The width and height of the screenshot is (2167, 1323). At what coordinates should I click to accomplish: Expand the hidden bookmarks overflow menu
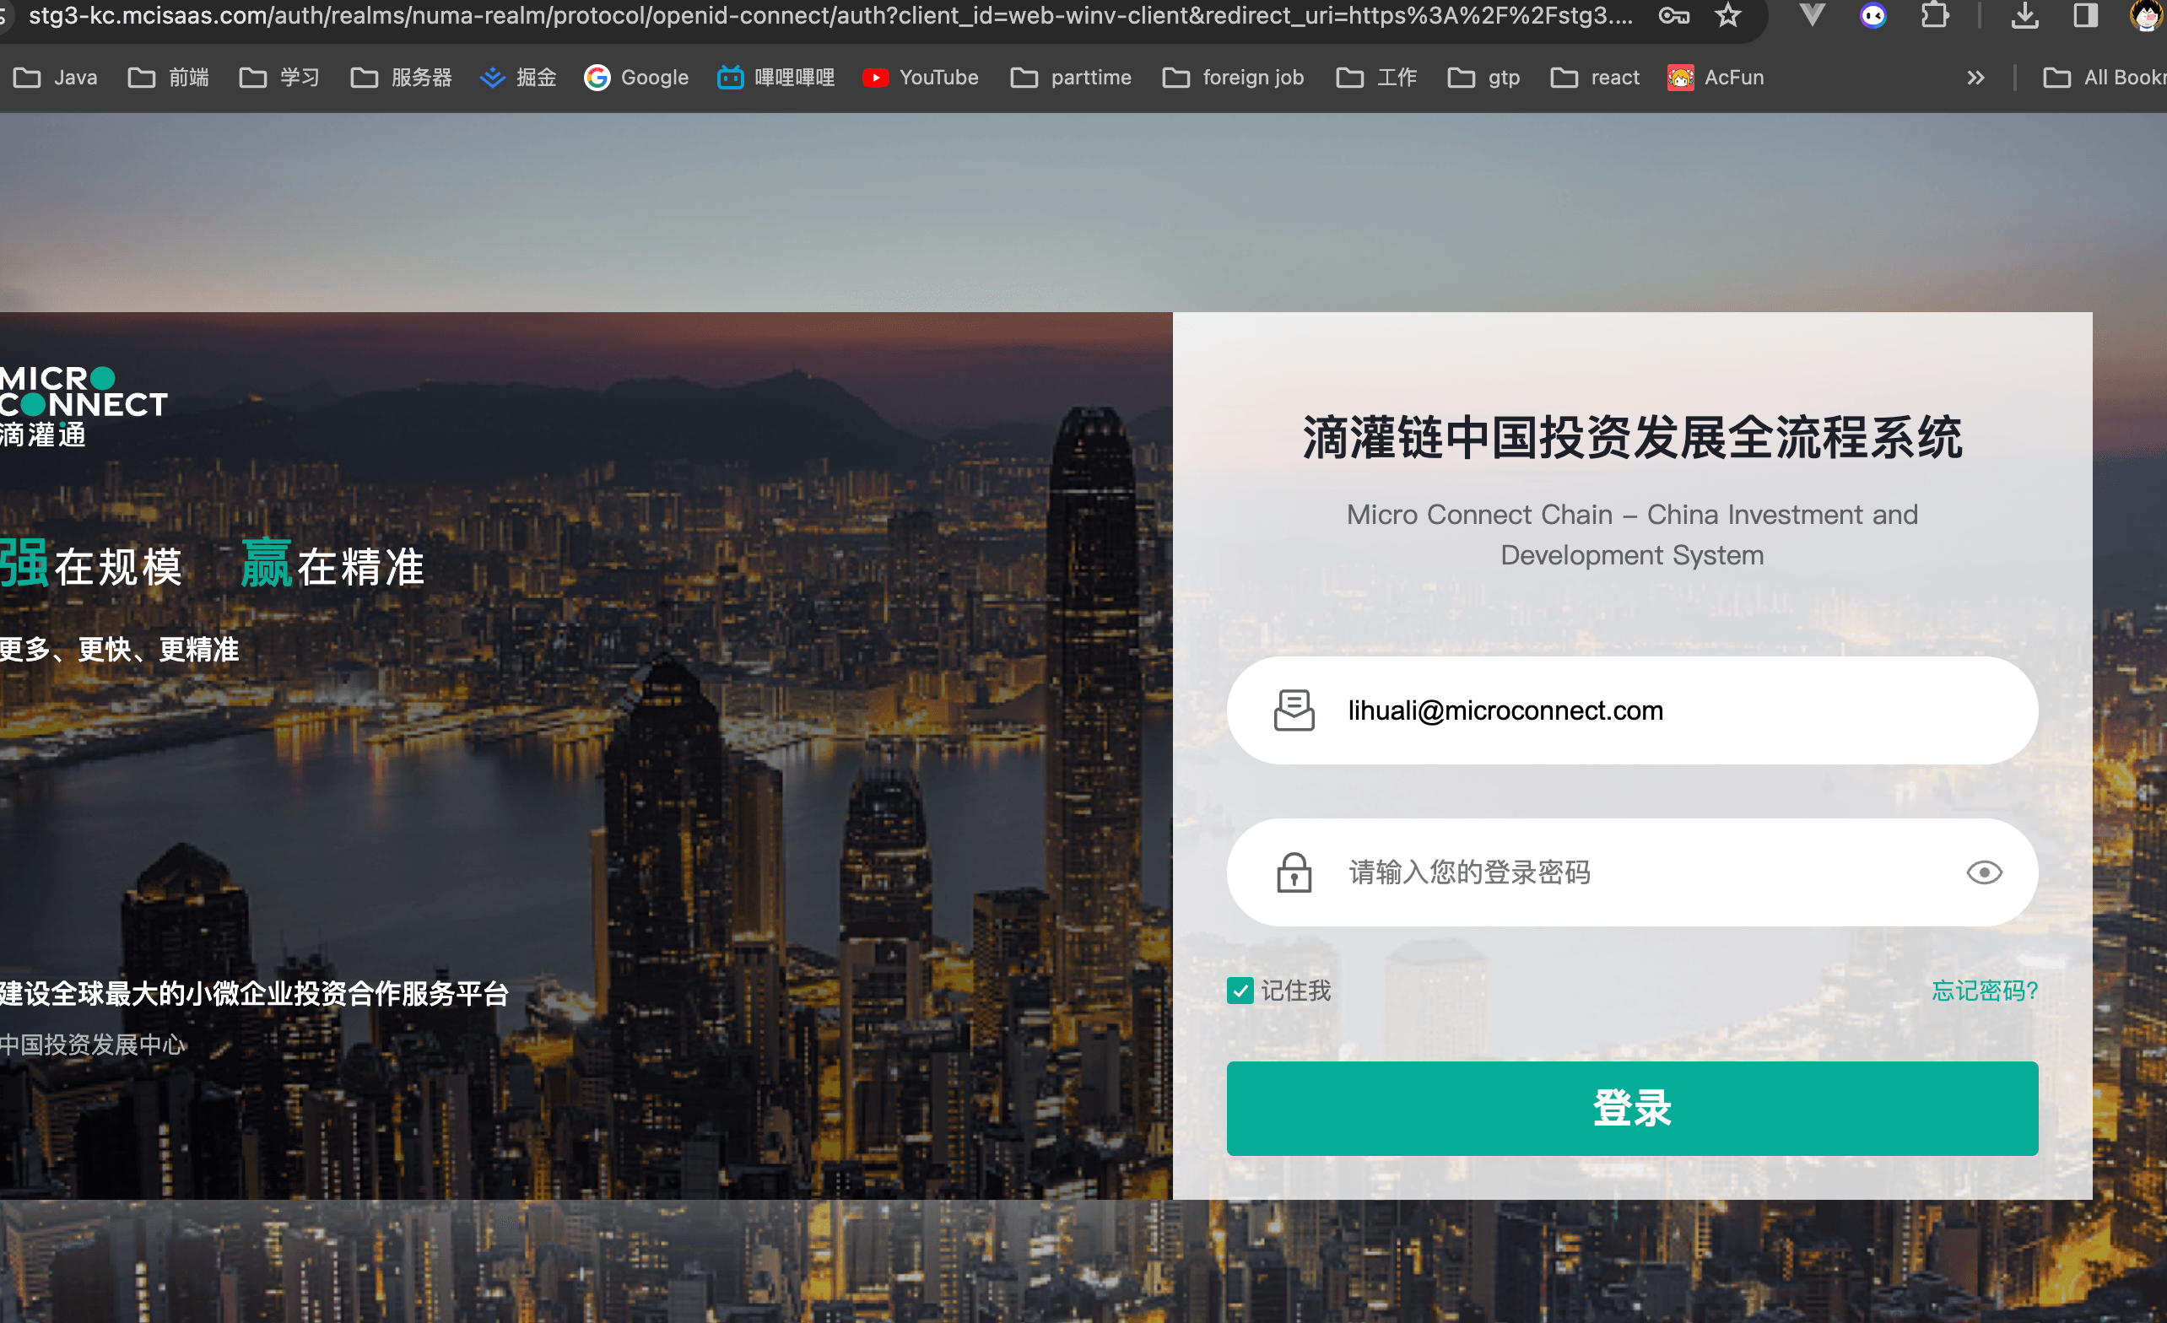[x=1976, y=78]
